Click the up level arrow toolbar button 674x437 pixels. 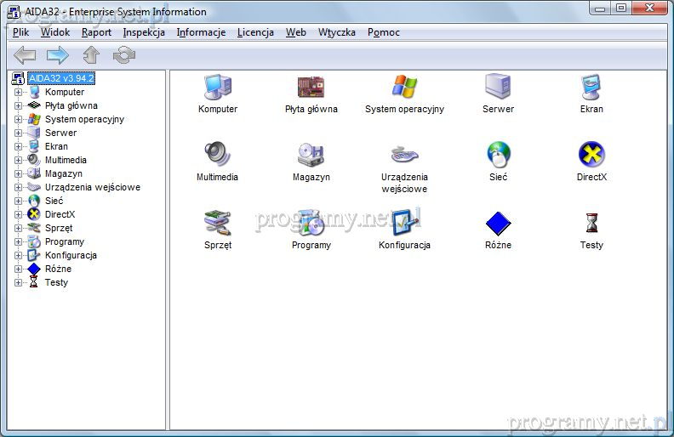tap(91, 56)
